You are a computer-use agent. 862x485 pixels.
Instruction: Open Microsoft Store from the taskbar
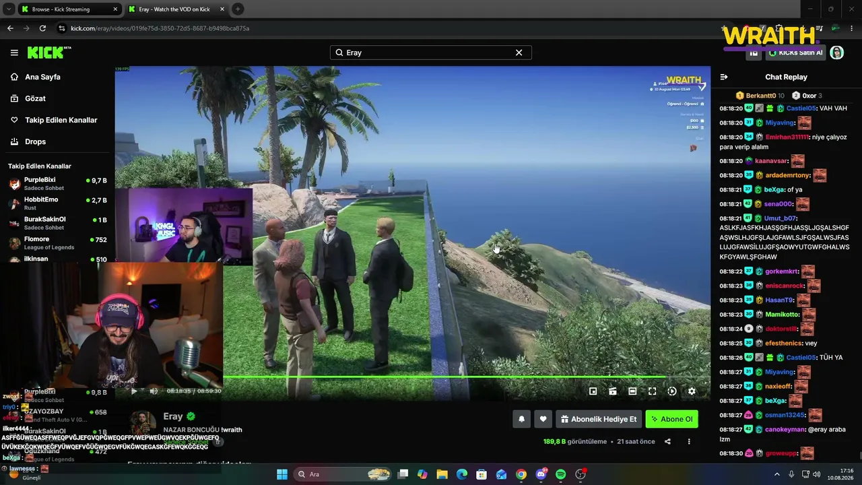(x=482, y=474)
